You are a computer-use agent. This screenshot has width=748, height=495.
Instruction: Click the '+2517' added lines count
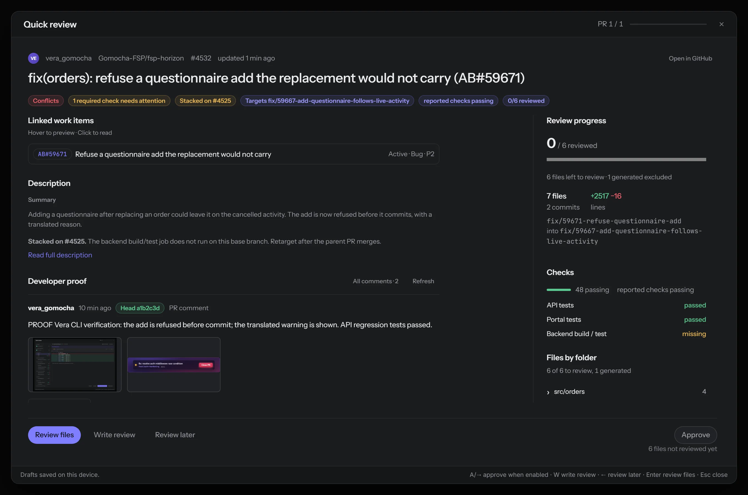tap(599, 196)
